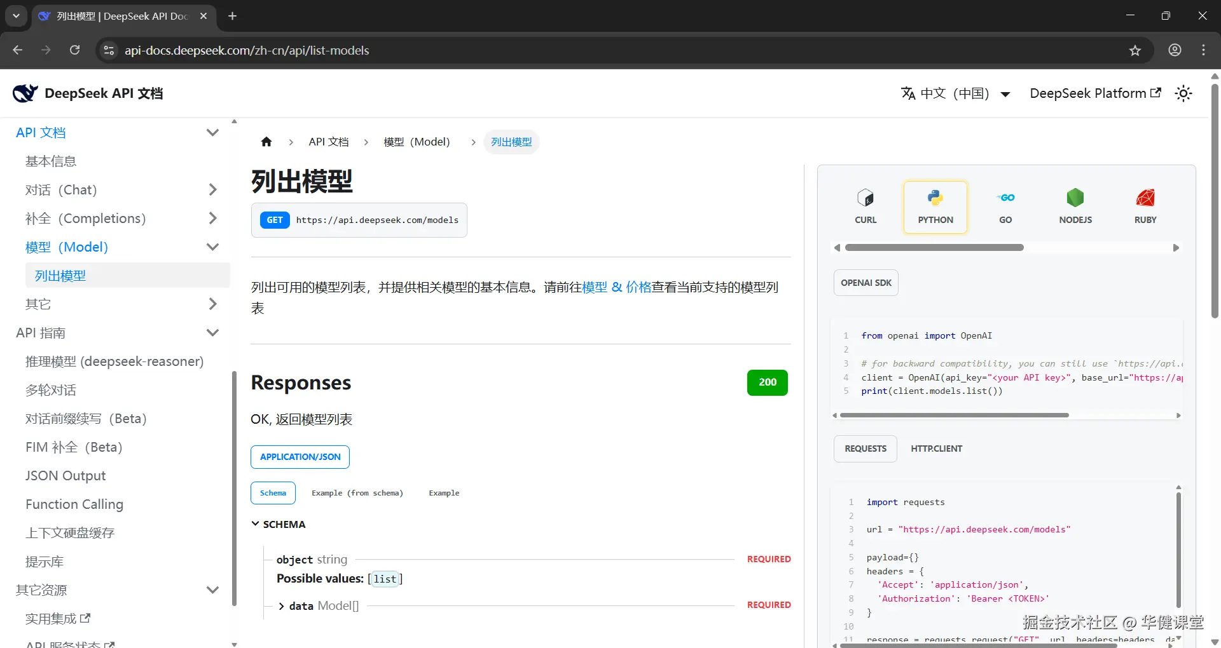This screenshot has width=1221, height=648.
Task: Open the JSON Output guide
Action: tap(66, 476)
